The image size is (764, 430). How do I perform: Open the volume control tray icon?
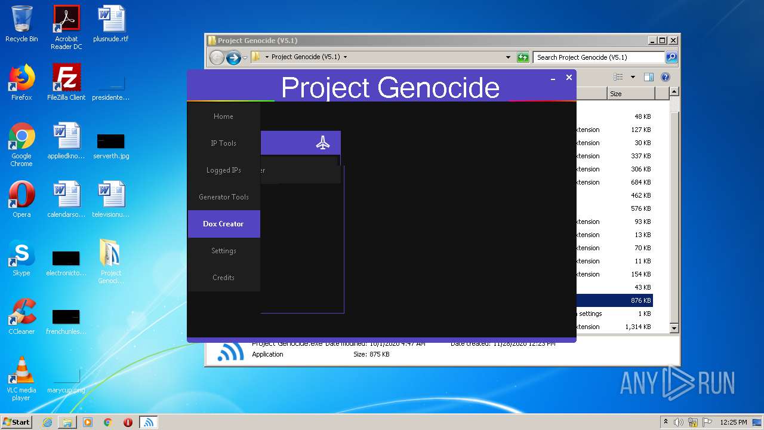coord(679,422)
